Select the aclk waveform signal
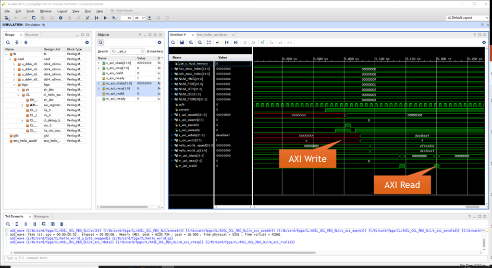This screenshot has width=492, height=268. 181,105
